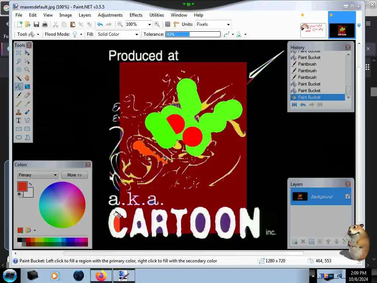This screenshot has width=377, height=283.
Task: Select the Paint Bucket tool in Tools panel
Action: pyautogui.click(x=18, y=87)
